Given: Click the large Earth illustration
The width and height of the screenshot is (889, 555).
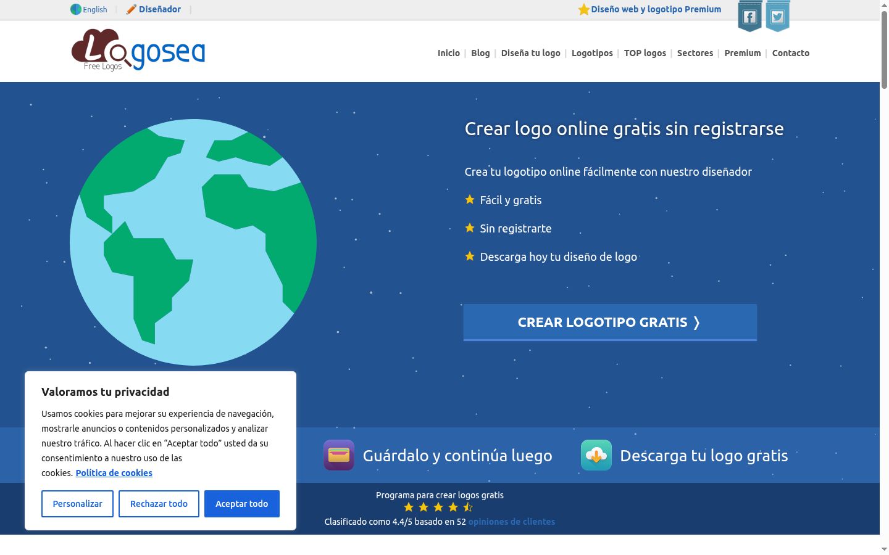Looking at the screenshot, I should [193, 242].
